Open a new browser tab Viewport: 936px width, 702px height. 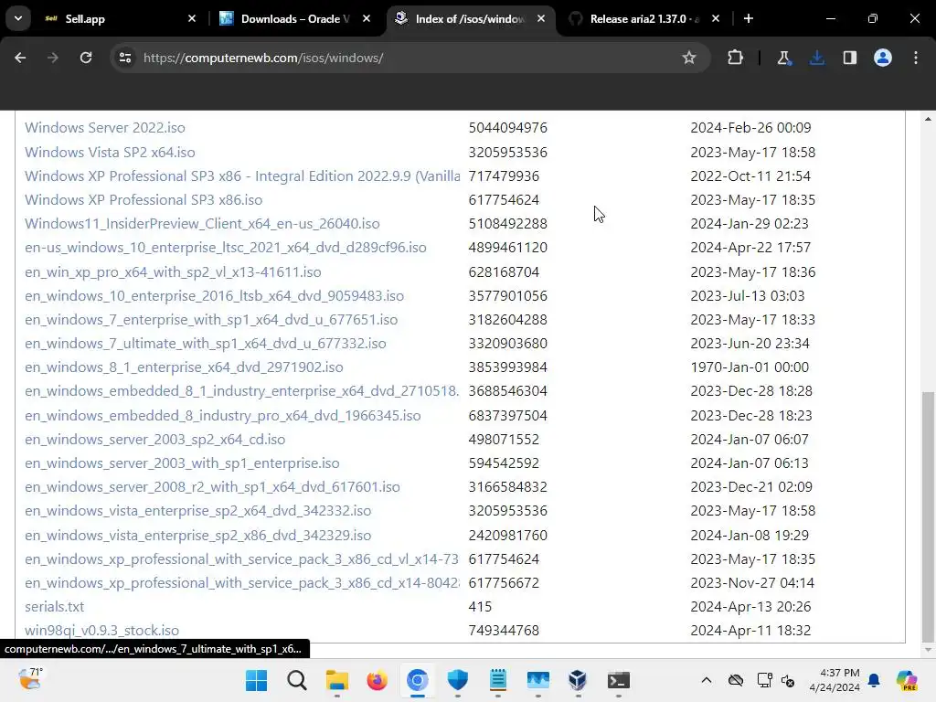point(748,18)
